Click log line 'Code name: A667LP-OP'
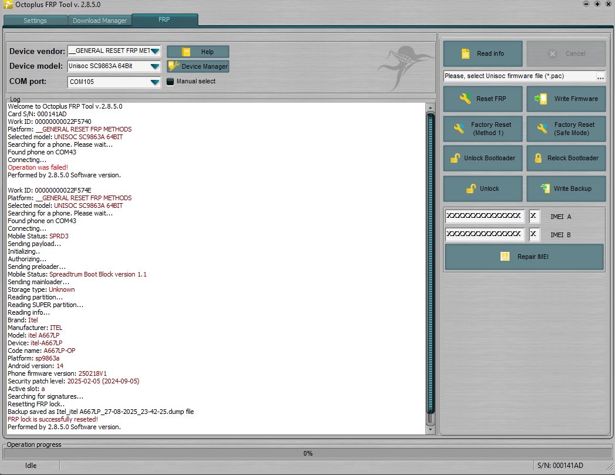615x475 pixels. coord(42,351)
